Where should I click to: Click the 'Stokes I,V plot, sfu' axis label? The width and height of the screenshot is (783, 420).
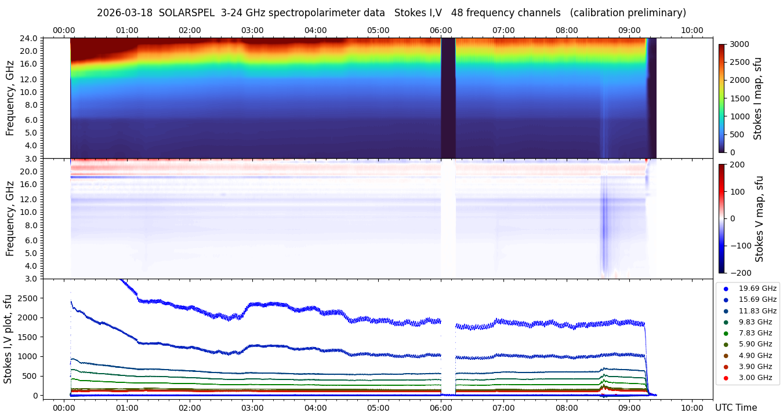click(8, 338)
